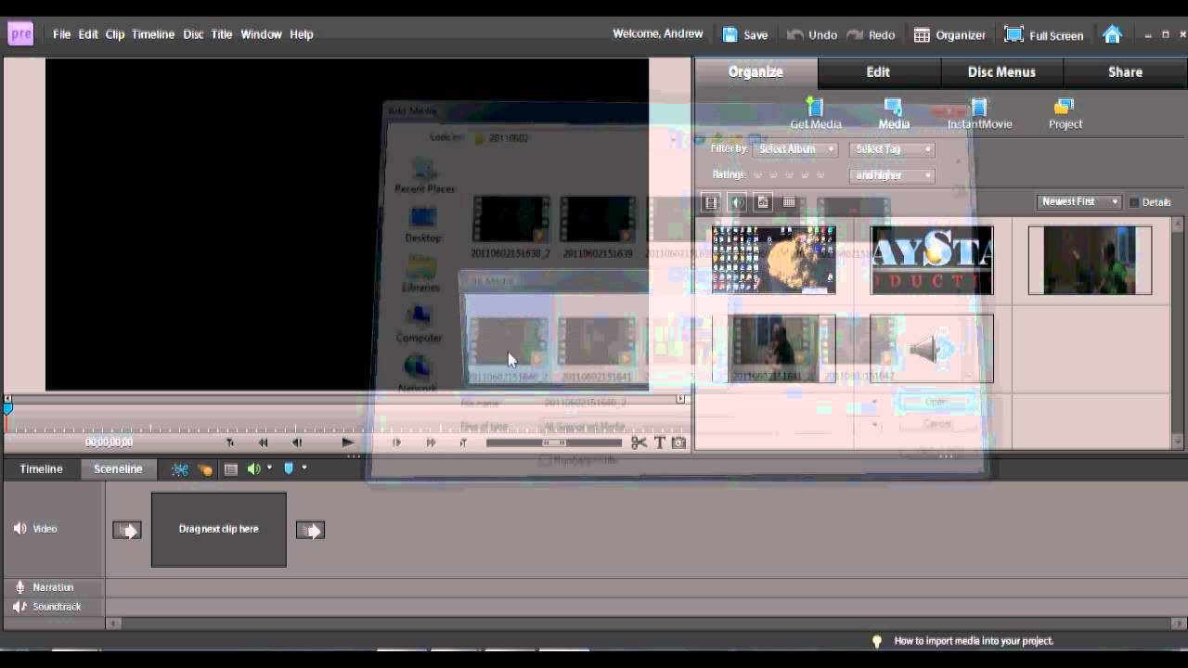
Task: Switch to the Timeline view
Action: click(x=41, y=469)
